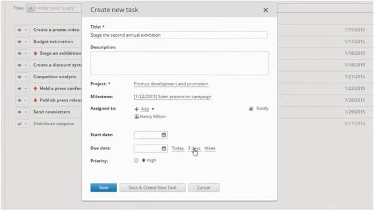Click status icon for Send newsletters
374x210 pixels.
(x=19, y=112)
